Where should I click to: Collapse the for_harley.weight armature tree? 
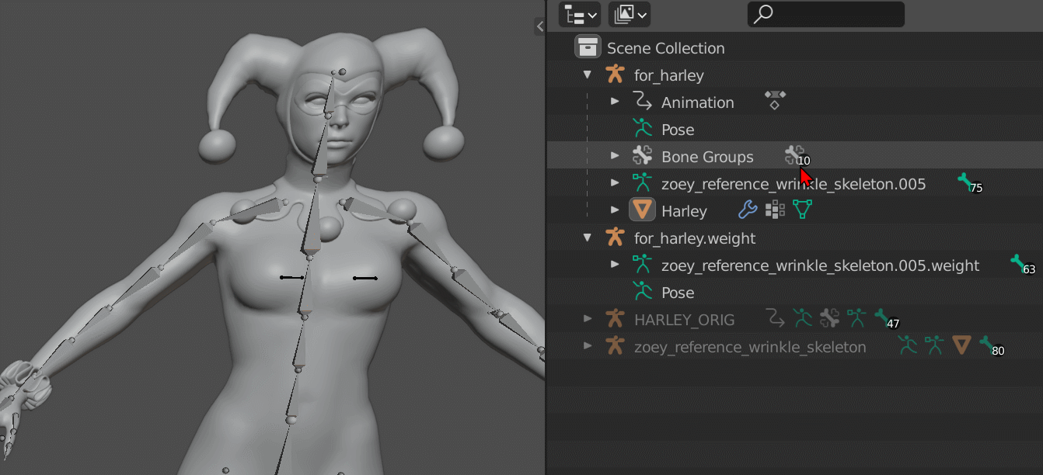588,237
